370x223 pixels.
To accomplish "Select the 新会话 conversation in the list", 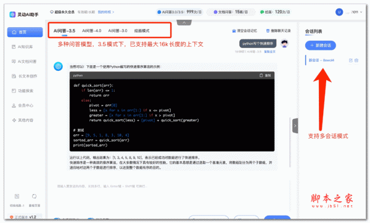I will point(321,60).
